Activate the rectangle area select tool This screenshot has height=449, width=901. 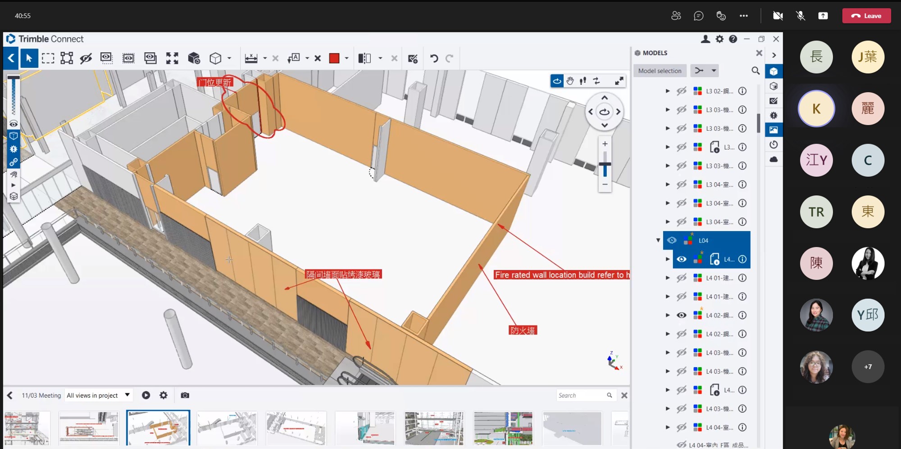[48, 58]
